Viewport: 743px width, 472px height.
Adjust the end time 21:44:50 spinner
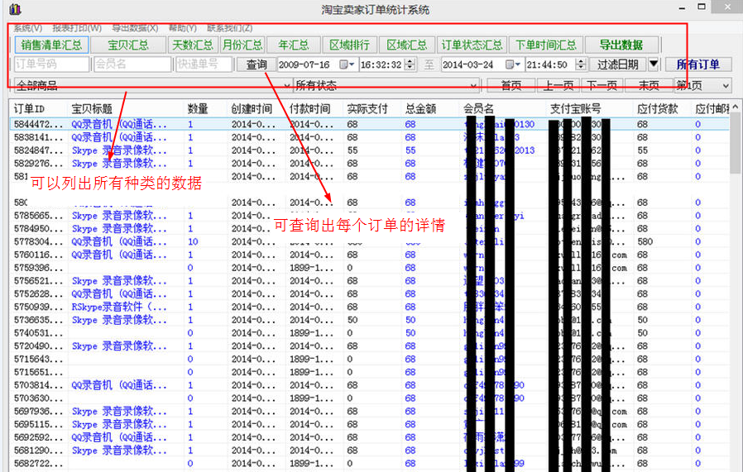tap(581, 64)
